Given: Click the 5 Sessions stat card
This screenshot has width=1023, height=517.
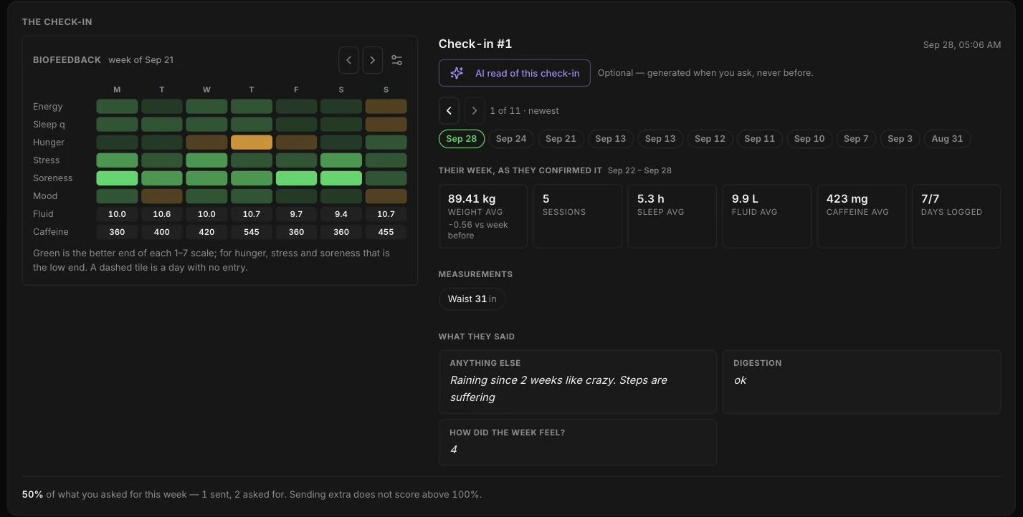Looking at the screenshot, I should click(x=578, y=216).
